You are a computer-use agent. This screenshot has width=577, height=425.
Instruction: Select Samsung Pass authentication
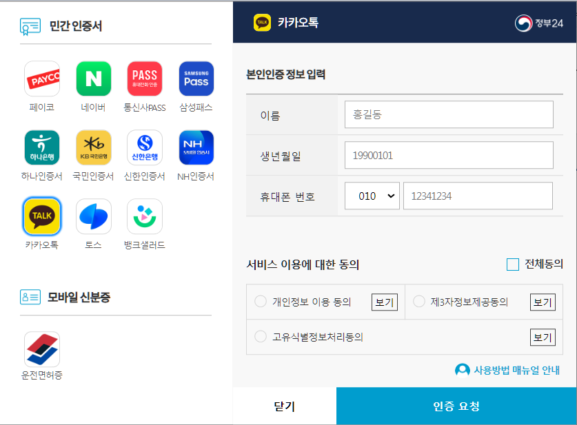[x=196, y=78]
